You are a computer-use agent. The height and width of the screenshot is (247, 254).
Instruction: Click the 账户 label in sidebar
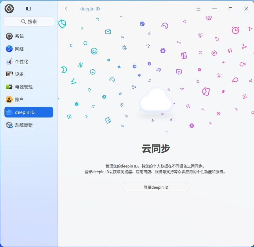[x=19, y=100]
